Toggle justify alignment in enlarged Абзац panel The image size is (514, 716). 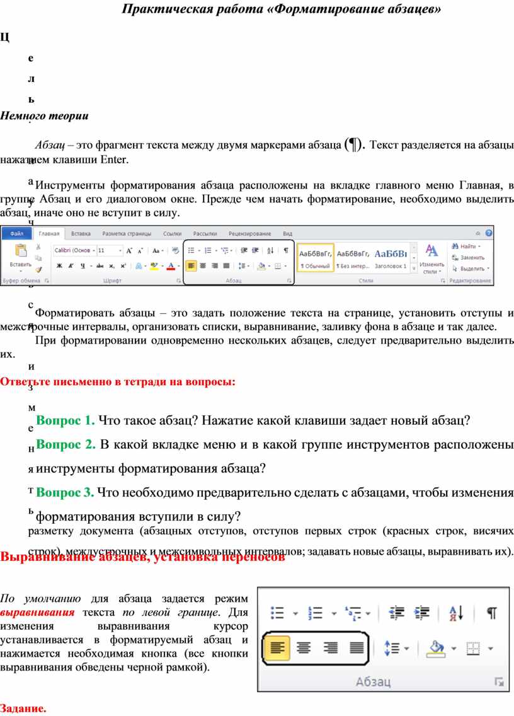(x=357, y=648)
